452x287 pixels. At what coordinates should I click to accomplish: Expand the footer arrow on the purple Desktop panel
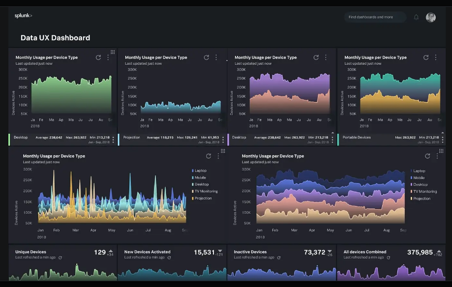333,133
